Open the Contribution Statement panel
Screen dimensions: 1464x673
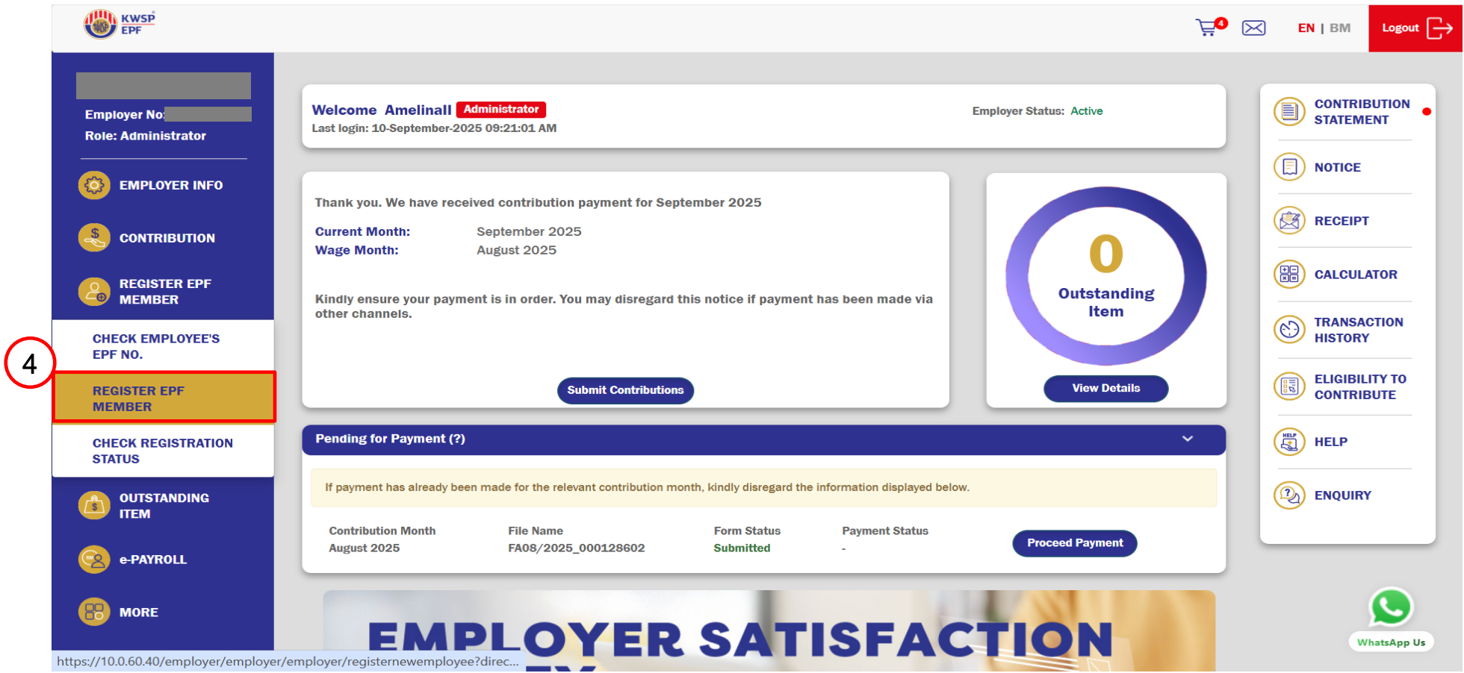tap(1361, 112)
